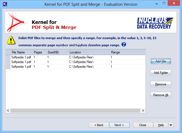Click the Location column header

pyautogui.click(x=89, y=52)
